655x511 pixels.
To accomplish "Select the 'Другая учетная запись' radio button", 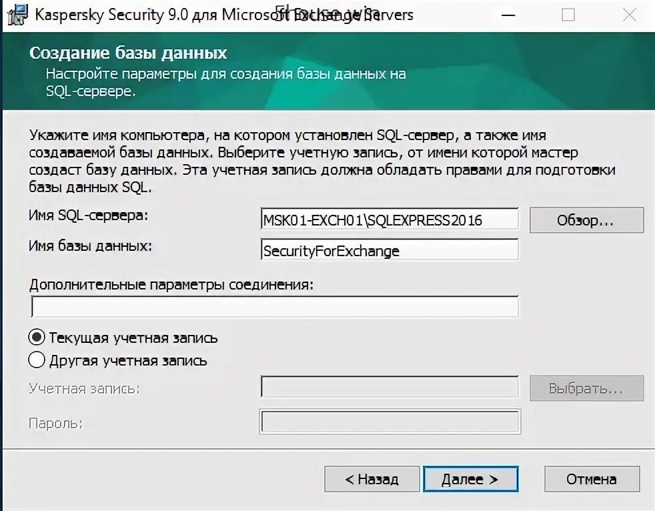I will [x=37, y=361].
